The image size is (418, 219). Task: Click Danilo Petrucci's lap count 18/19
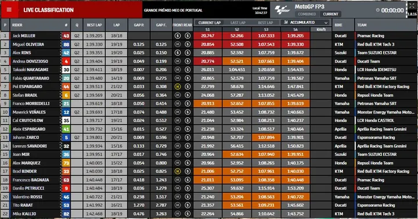coord(117,188)
